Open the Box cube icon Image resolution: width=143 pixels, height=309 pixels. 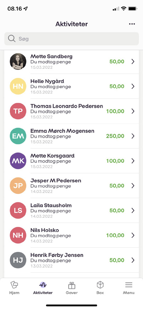pos(100,285)
